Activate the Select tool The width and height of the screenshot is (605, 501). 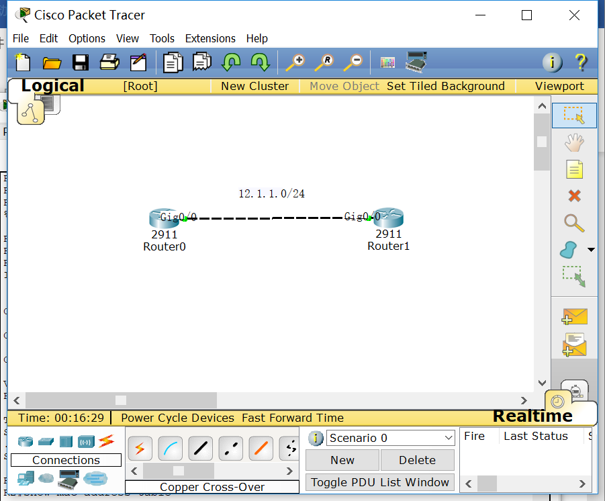coord(574,116)
